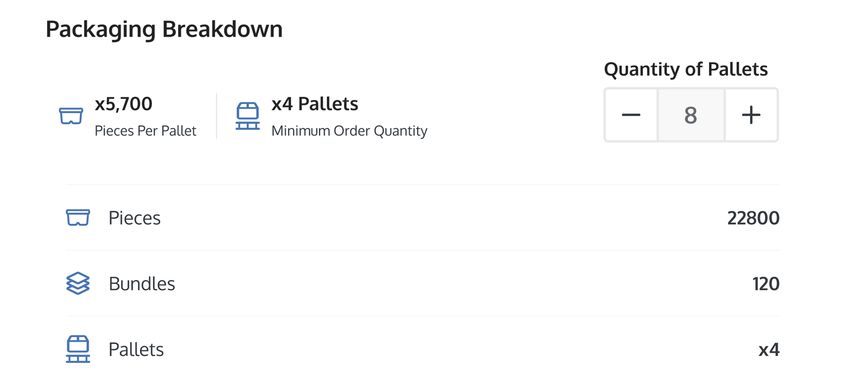The width and height of the screenshot is (849, 391).
Task: Click the Pieces Per Pallet caption
Action: point(146,131)
